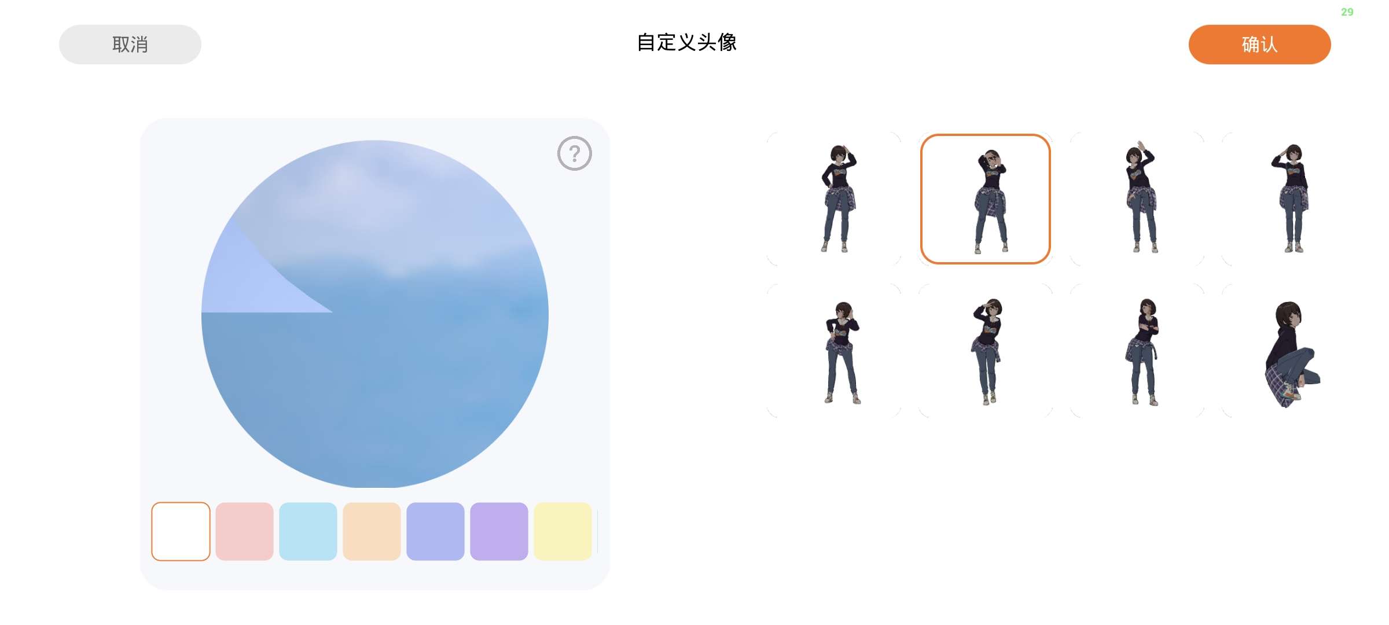Select the white background color swatch
Viewport: 1389px width, 625px height.
point(181,531)
